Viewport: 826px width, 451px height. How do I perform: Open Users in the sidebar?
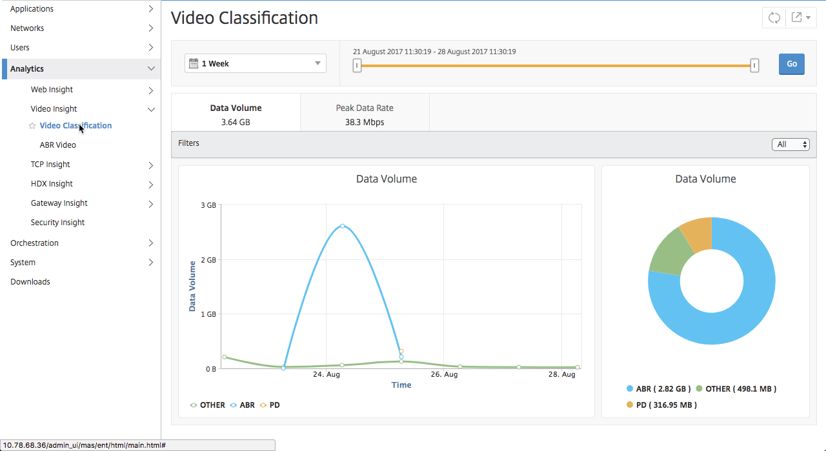point(20,48)
